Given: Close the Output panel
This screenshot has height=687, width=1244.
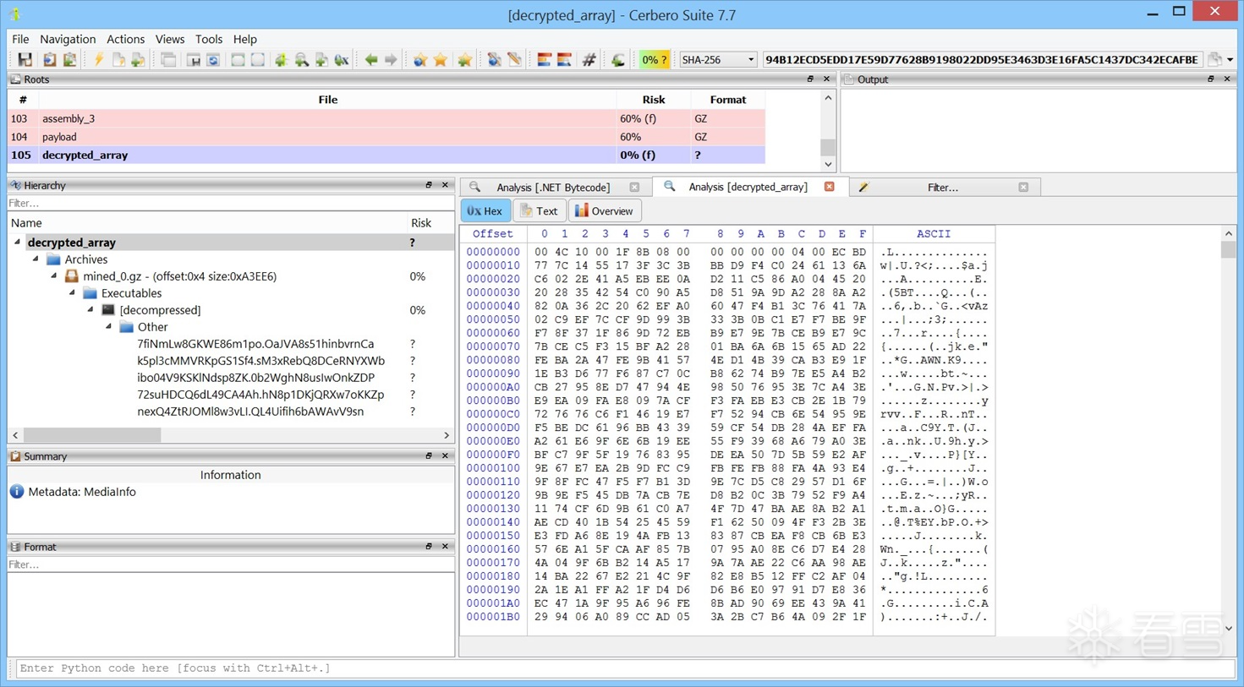Looking at the screenshot, I should coord(1227,79).
